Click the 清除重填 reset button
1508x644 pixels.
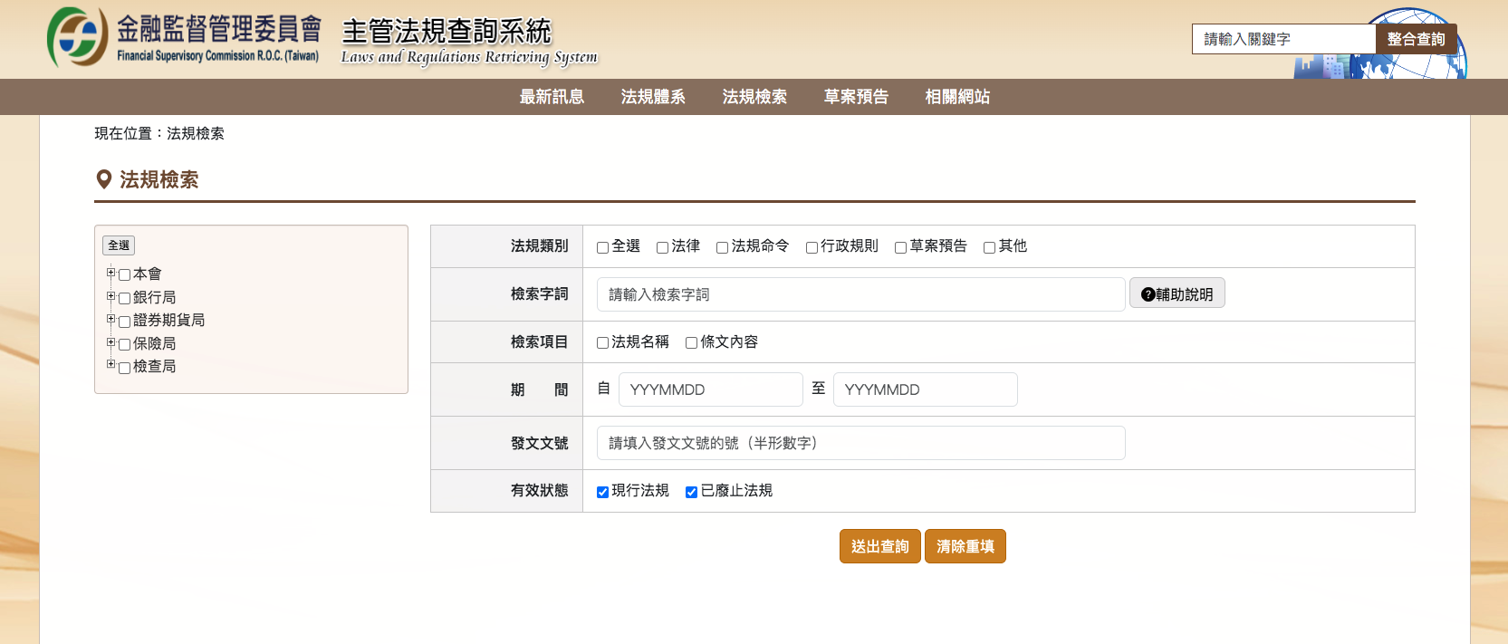tap(965, 546)
